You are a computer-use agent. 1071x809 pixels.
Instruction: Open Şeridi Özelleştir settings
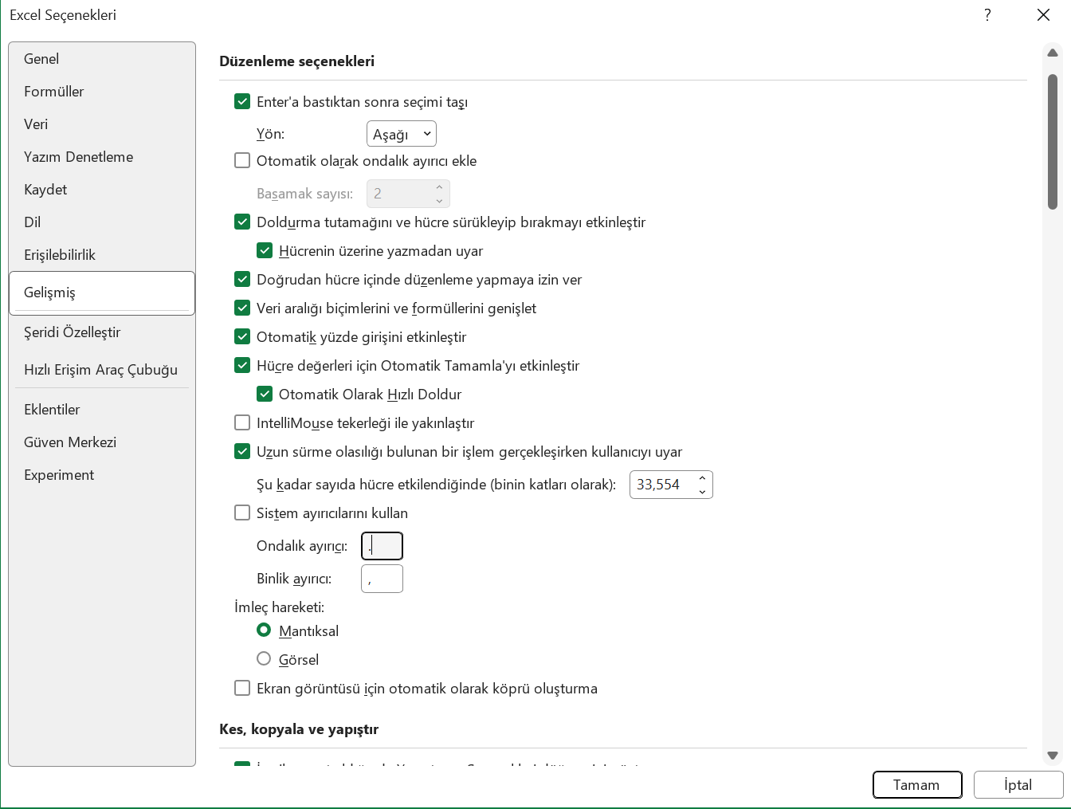click(x=102, y=332)
